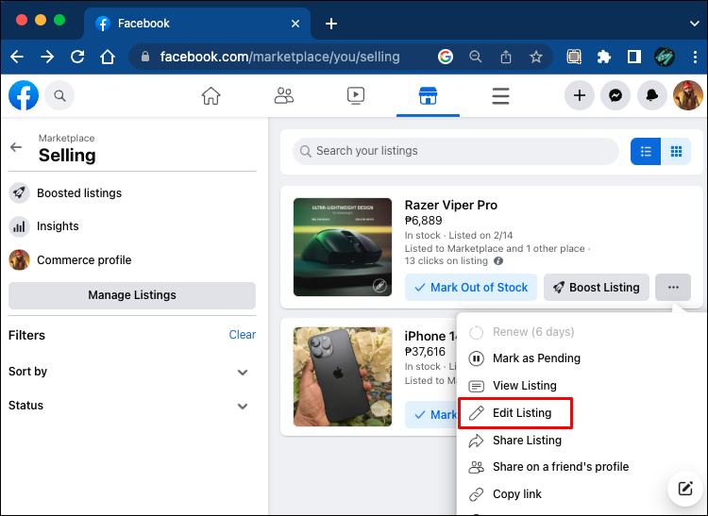Open the notifications bell
This screenshot has height=516, width=708.
(x=651, y=95)
